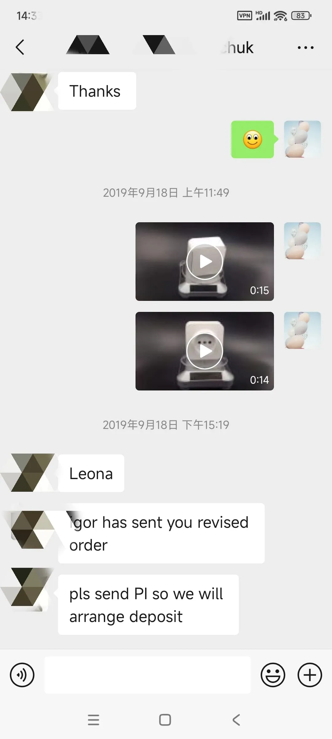Screen dimensions: 332x739
Task: Open the emoji sticker picker
Action: [x=273, y=675]
